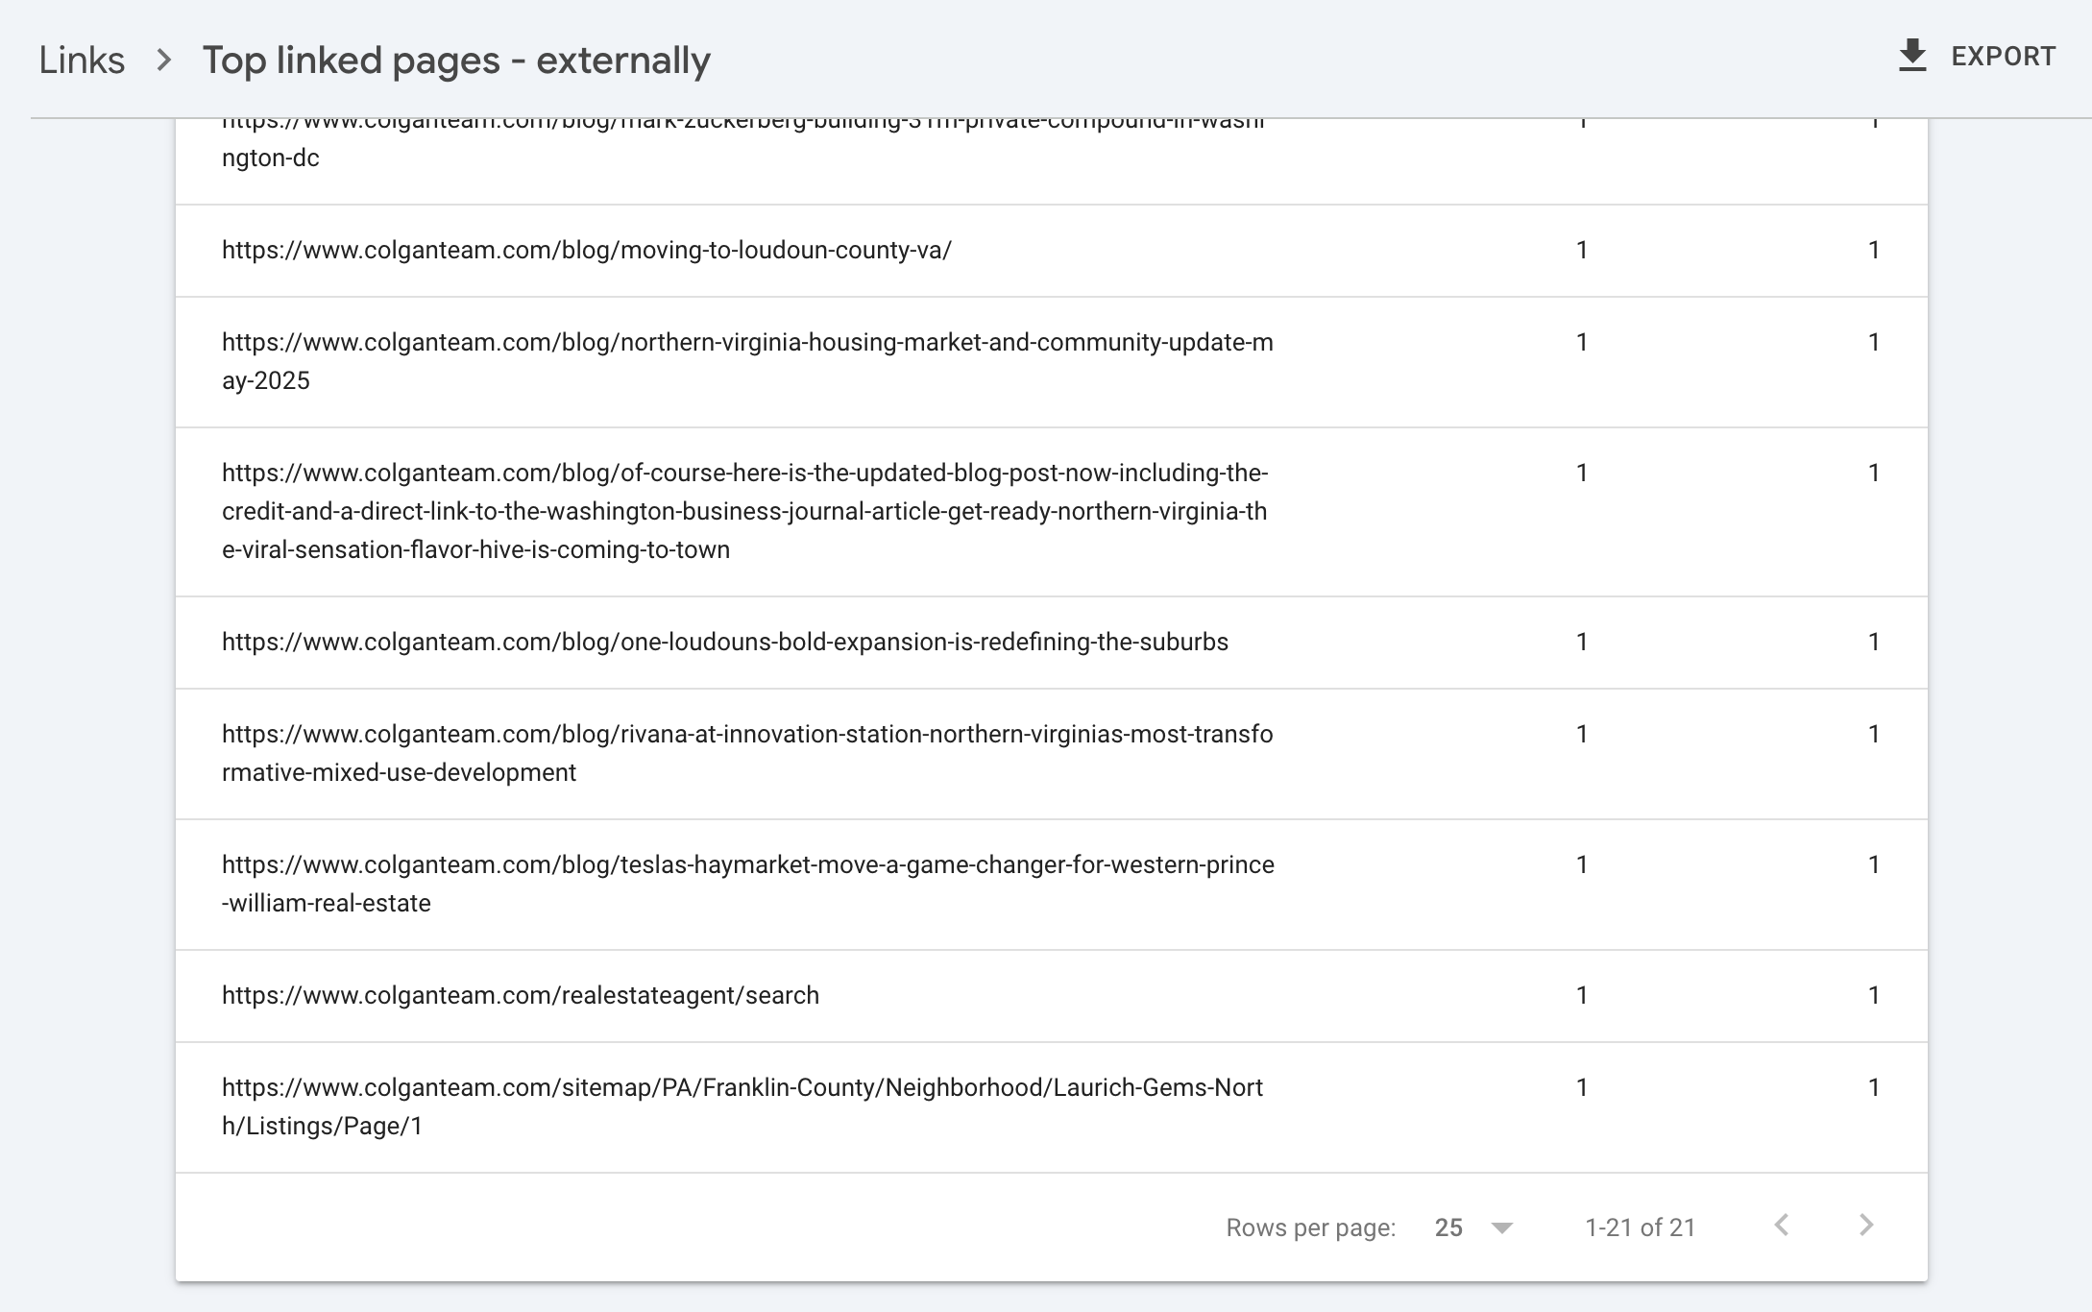2092x1312 pixels.
Task: Go to previous page arrow
Action: pos(1782,1226)
